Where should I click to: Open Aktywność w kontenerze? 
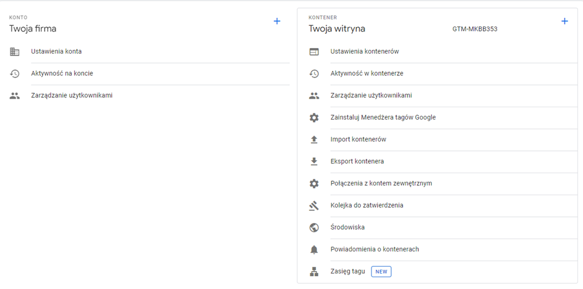pos(366,73)
